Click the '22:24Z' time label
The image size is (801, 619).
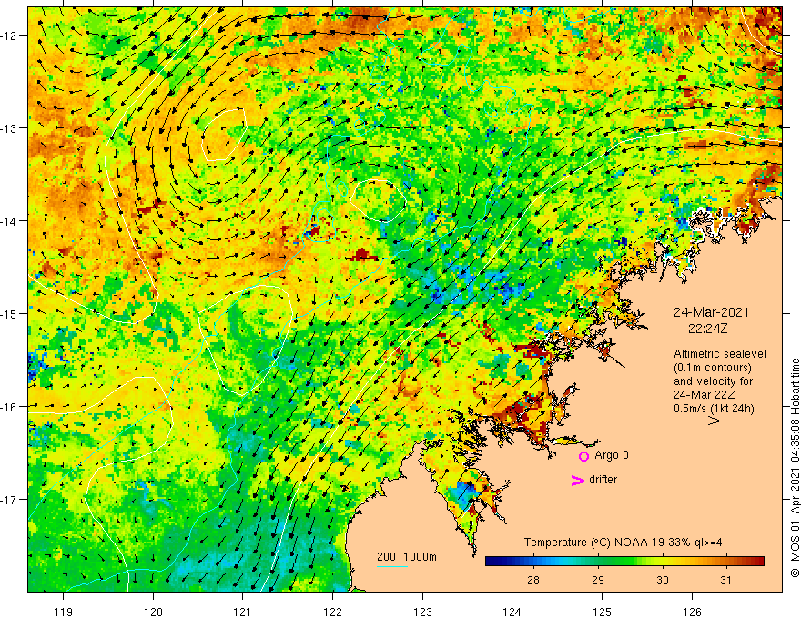pos(707,329)
